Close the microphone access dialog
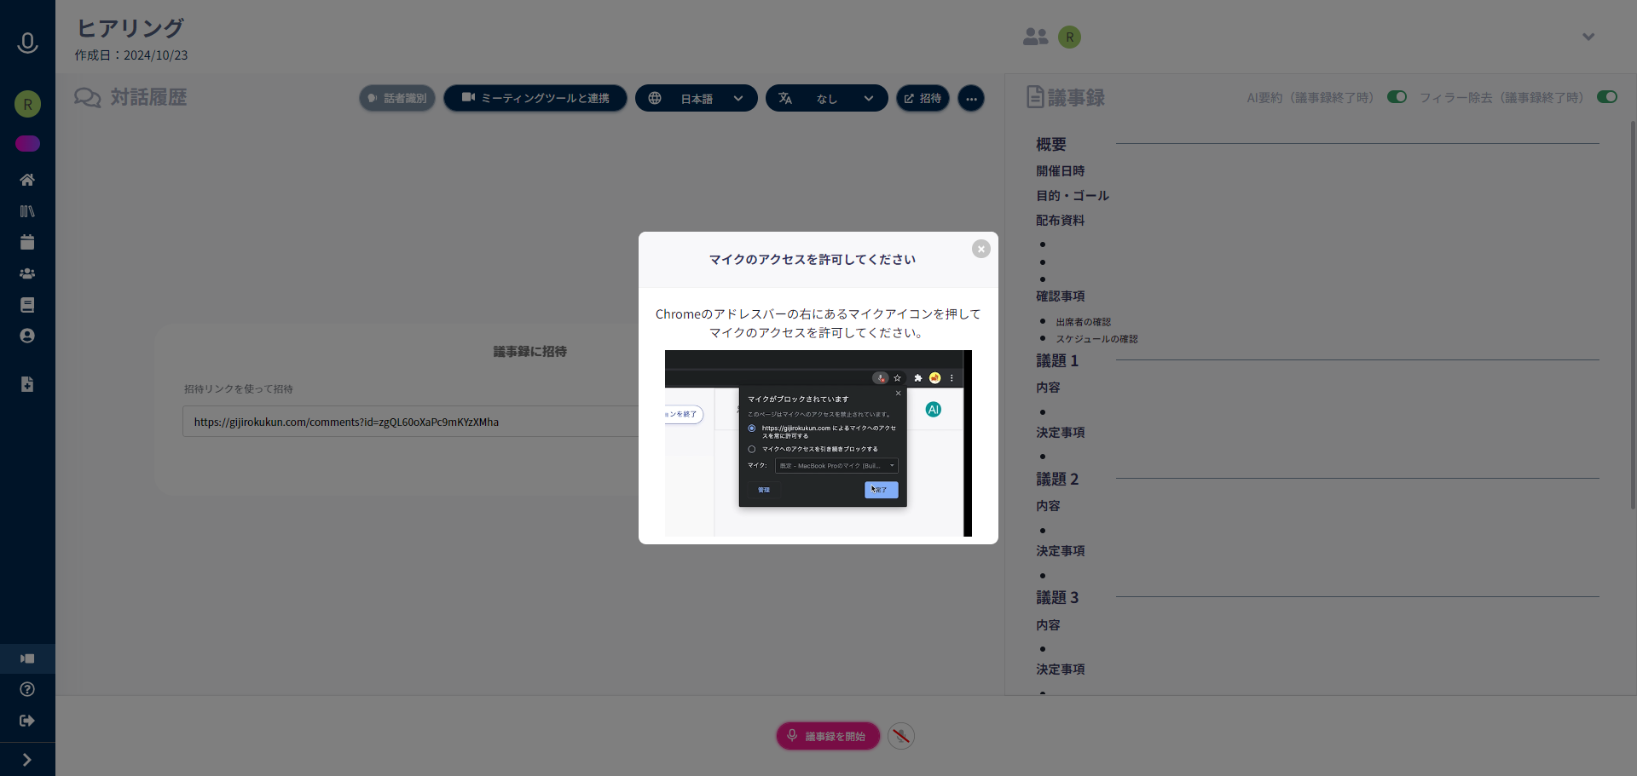 click(x=980, y=249)
